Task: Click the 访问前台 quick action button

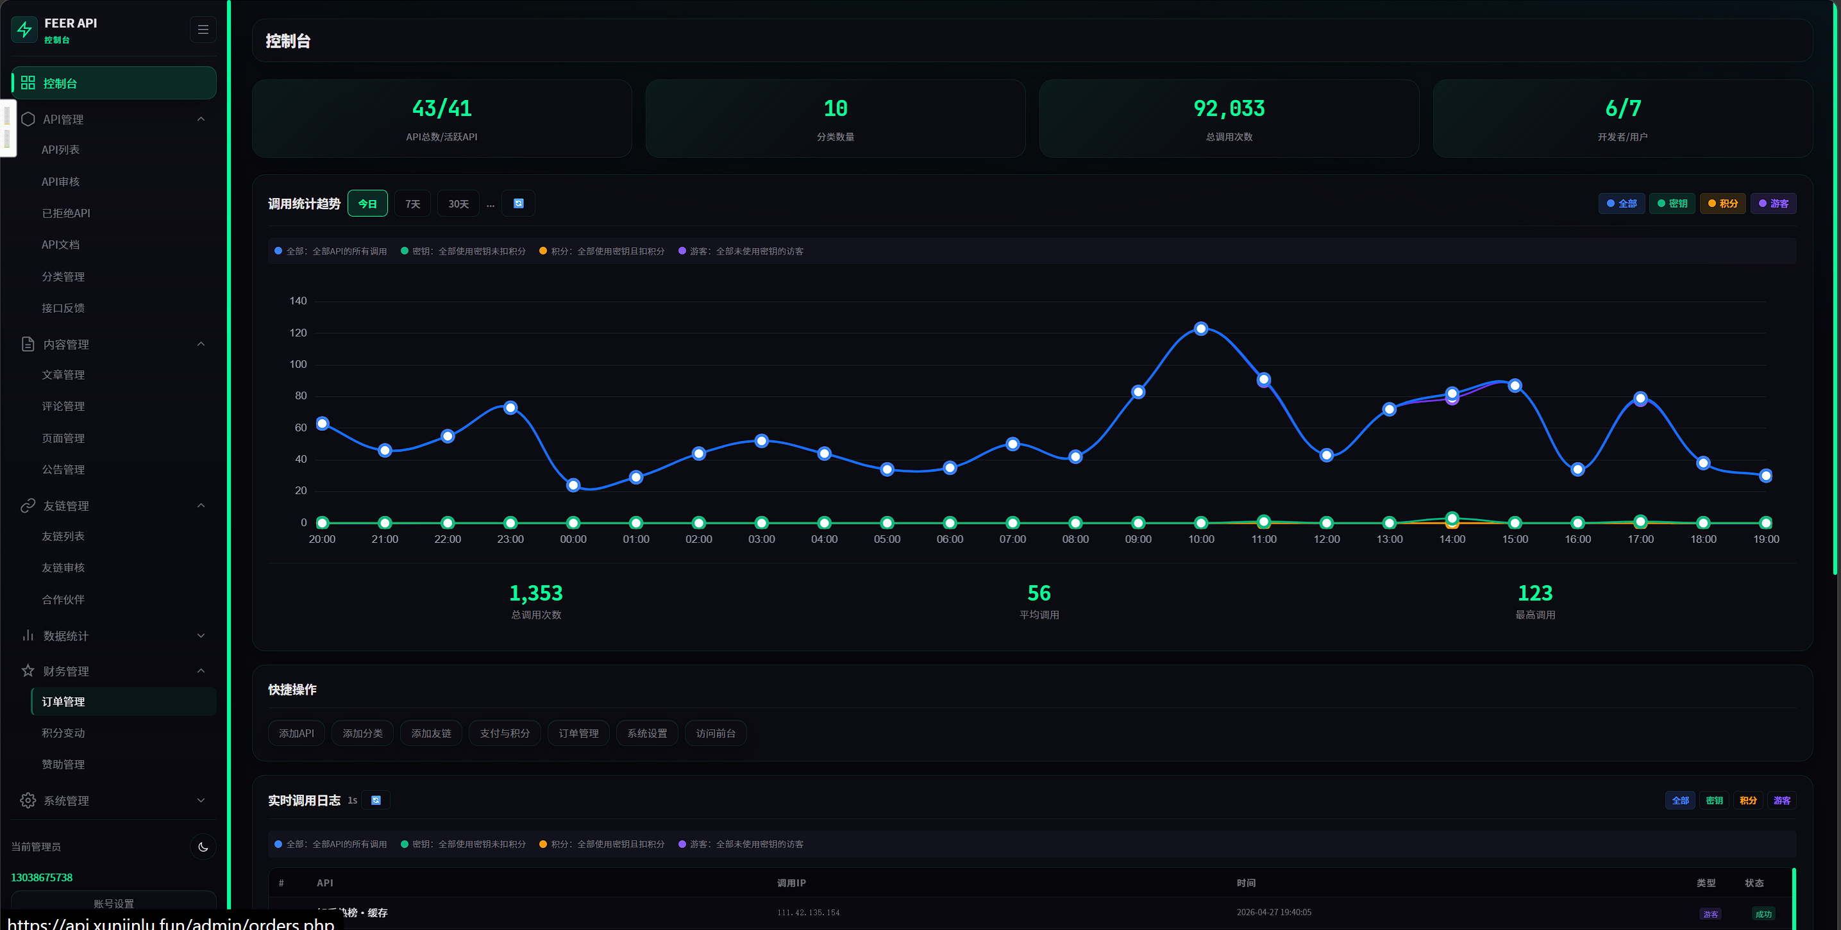Action: pyautogui.click(x=716, y=733)
